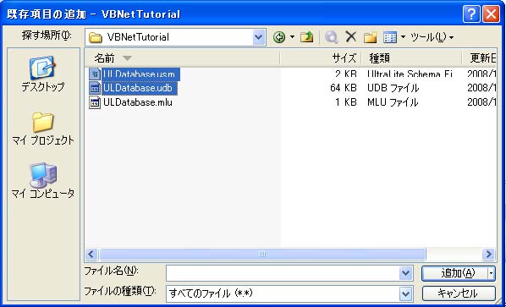Click the Search the Web icon
The width and height of the screenshot is (506, 307).
coord(332,38)
